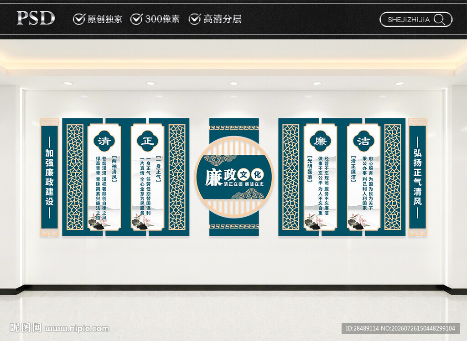Click the line 一片真情 全心全意为民服务

click(x=142, y=186)
